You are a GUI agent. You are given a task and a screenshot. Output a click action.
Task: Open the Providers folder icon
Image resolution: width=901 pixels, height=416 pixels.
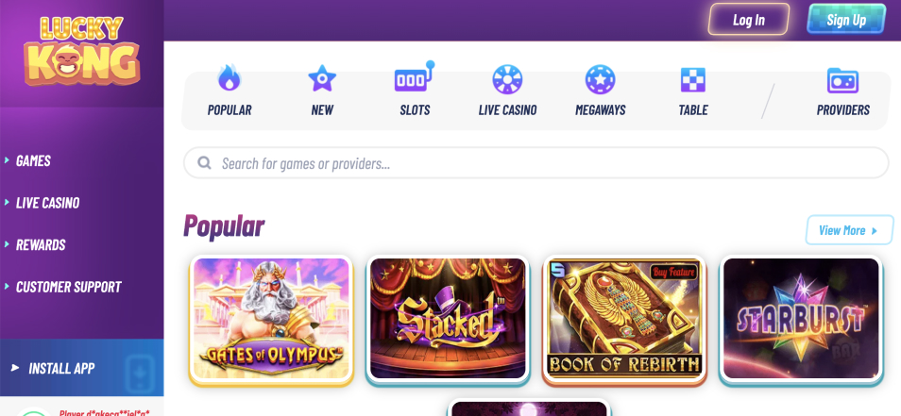tap(842, 80)
